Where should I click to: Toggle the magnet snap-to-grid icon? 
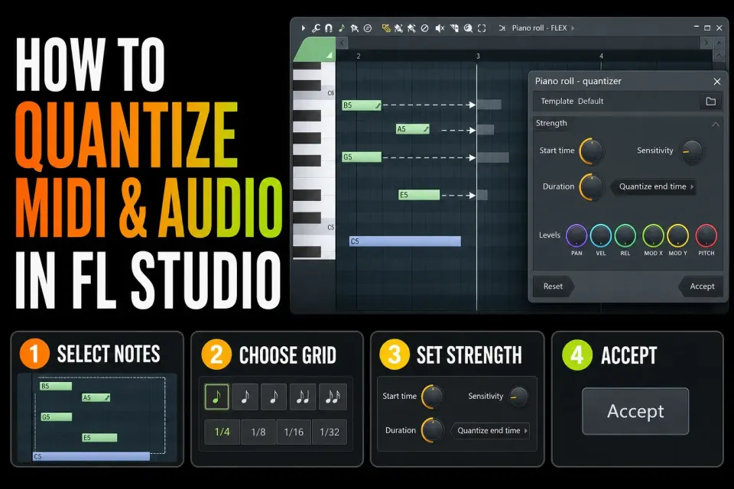tap(329, 28)
